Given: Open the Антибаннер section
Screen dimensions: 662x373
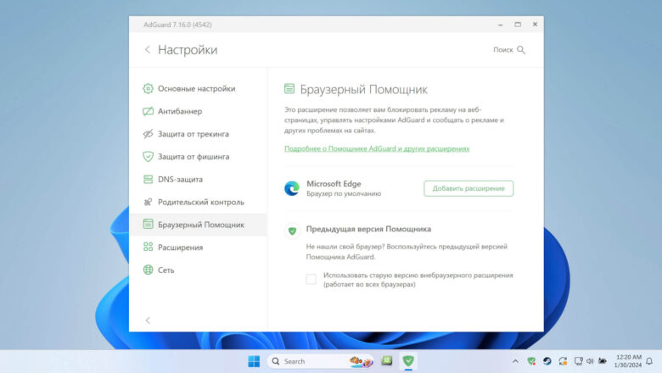Looking at the screenshot, I should (180, 111).
